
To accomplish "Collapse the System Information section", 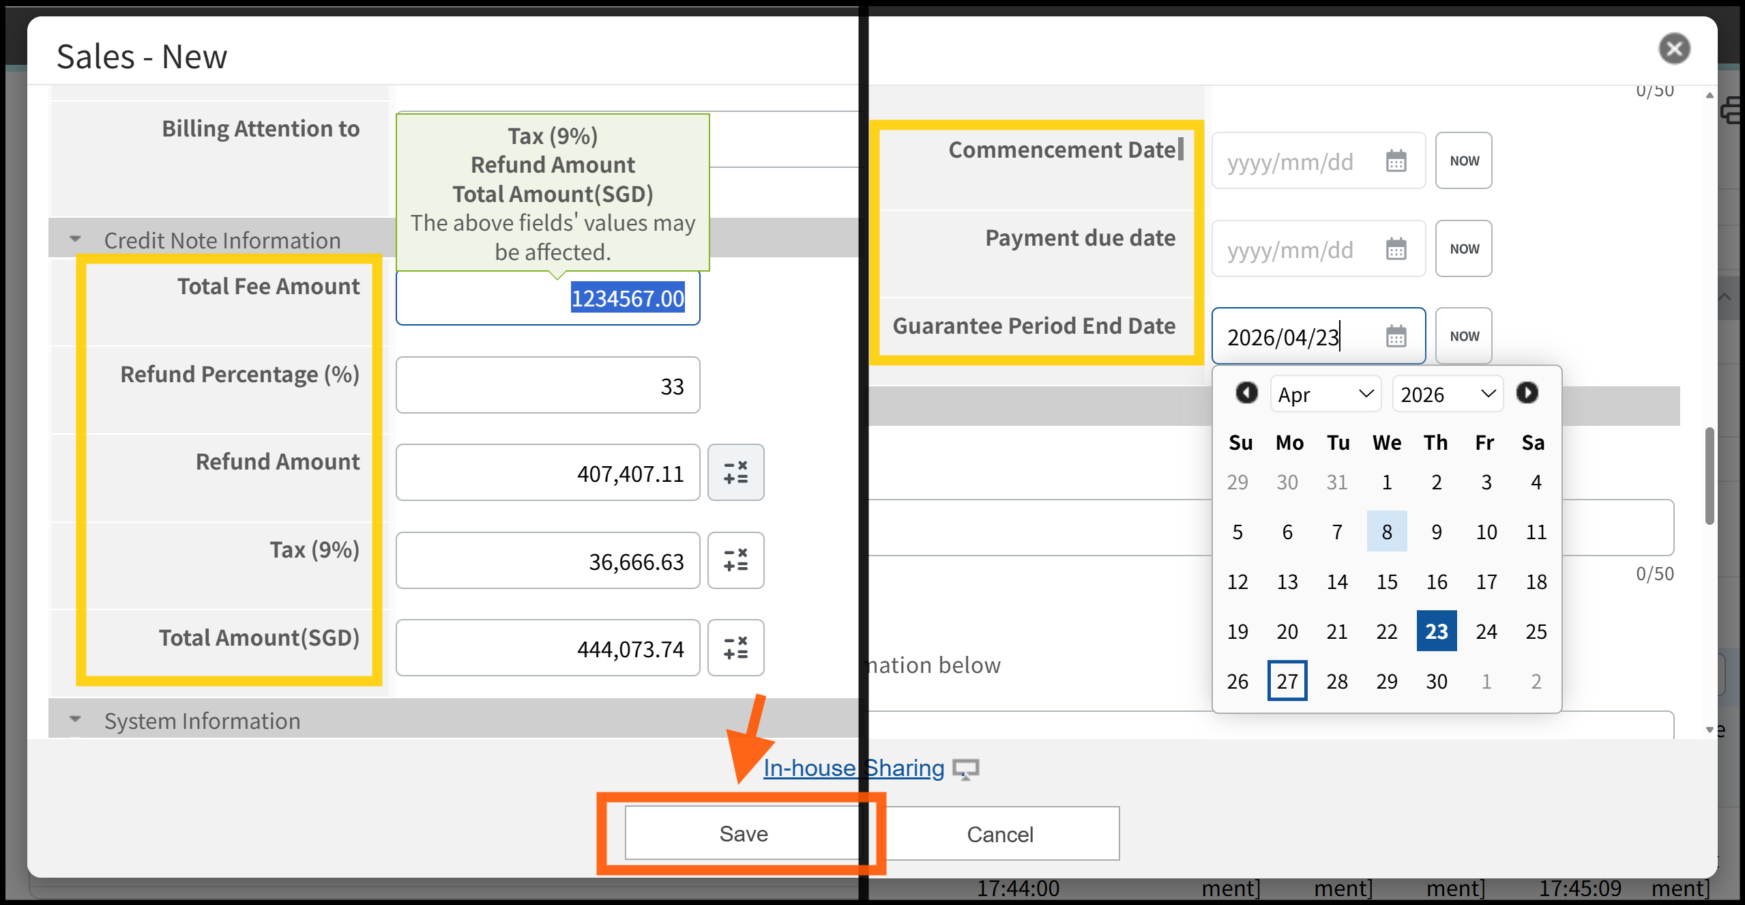I will (76, 720).
